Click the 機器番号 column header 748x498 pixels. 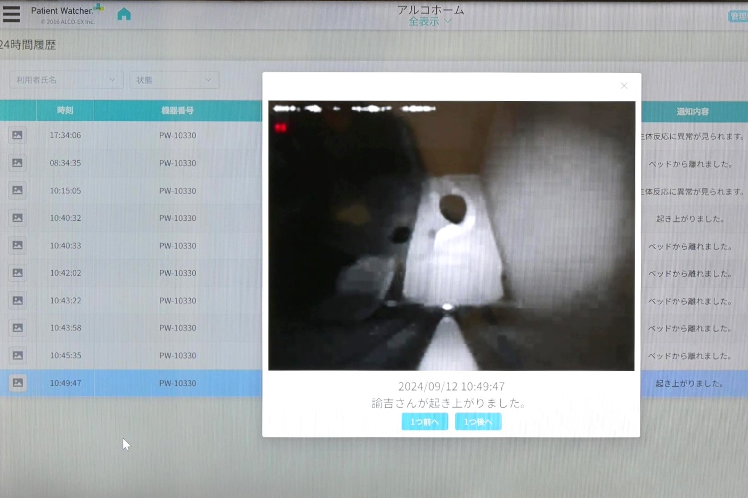(177, 111)
